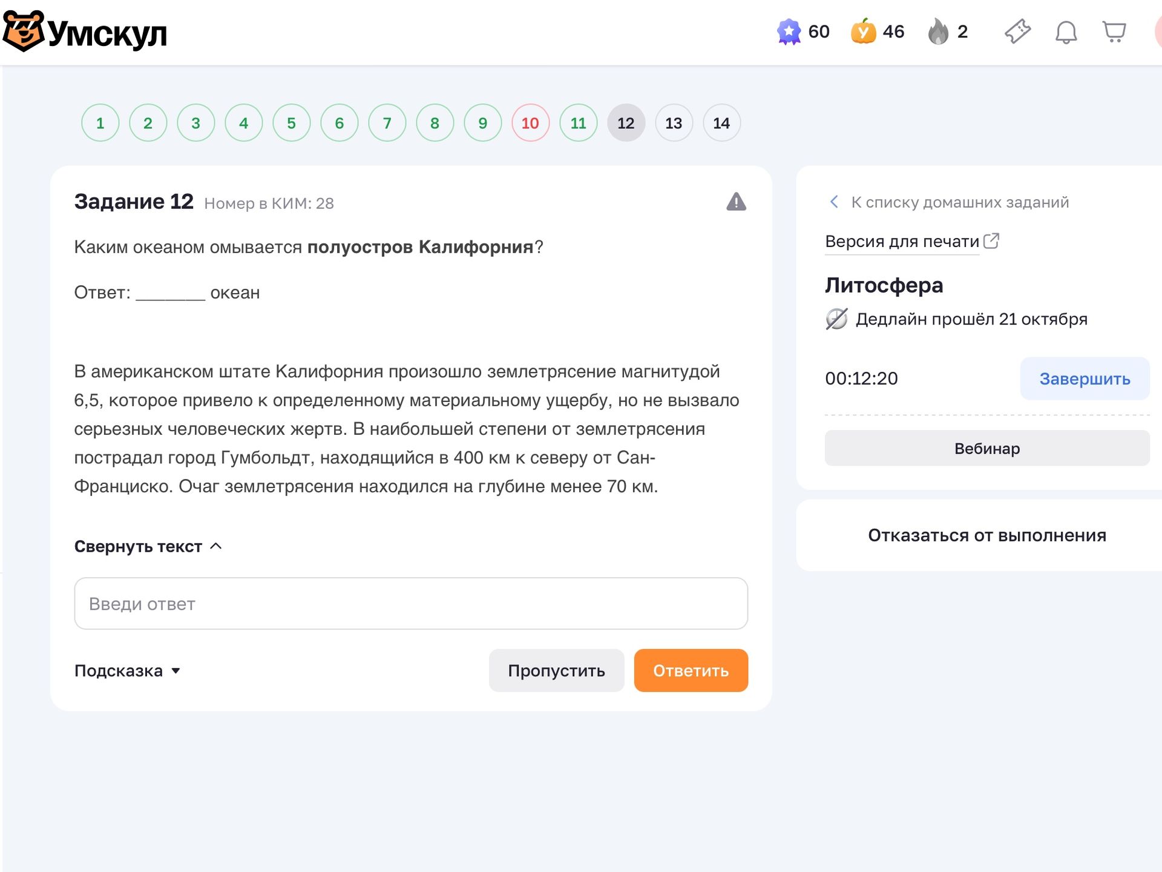Screen dimensions: 1162x872
Task: Open notifications bell
Action: (x=1066, y=32)
